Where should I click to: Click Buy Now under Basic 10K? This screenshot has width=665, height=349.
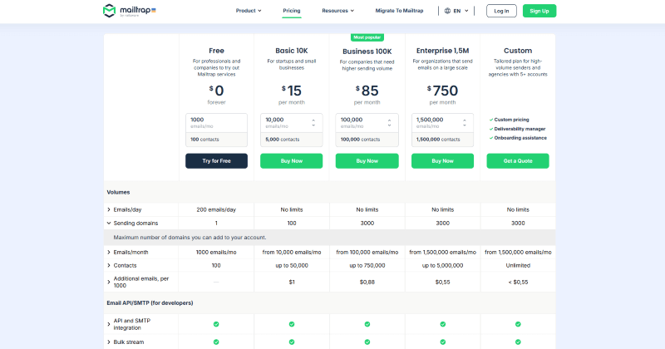click(292, 160)
